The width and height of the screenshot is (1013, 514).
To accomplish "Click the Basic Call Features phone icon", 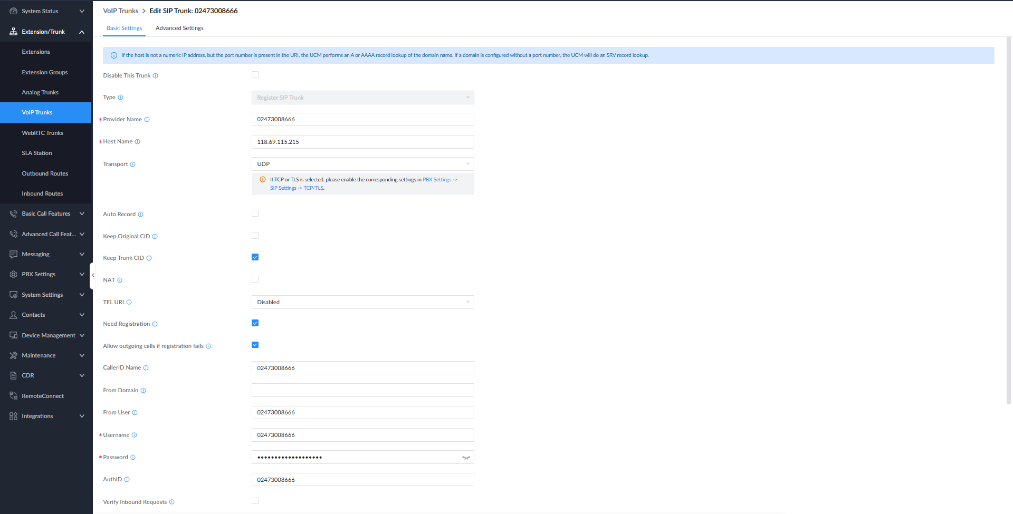I will click(13, 214).
